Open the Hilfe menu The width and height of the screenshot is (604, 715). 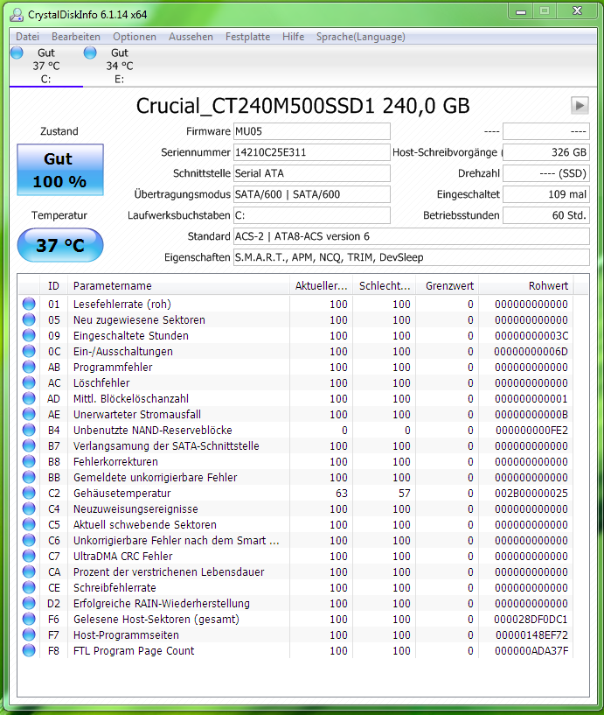tap(293, 37)
